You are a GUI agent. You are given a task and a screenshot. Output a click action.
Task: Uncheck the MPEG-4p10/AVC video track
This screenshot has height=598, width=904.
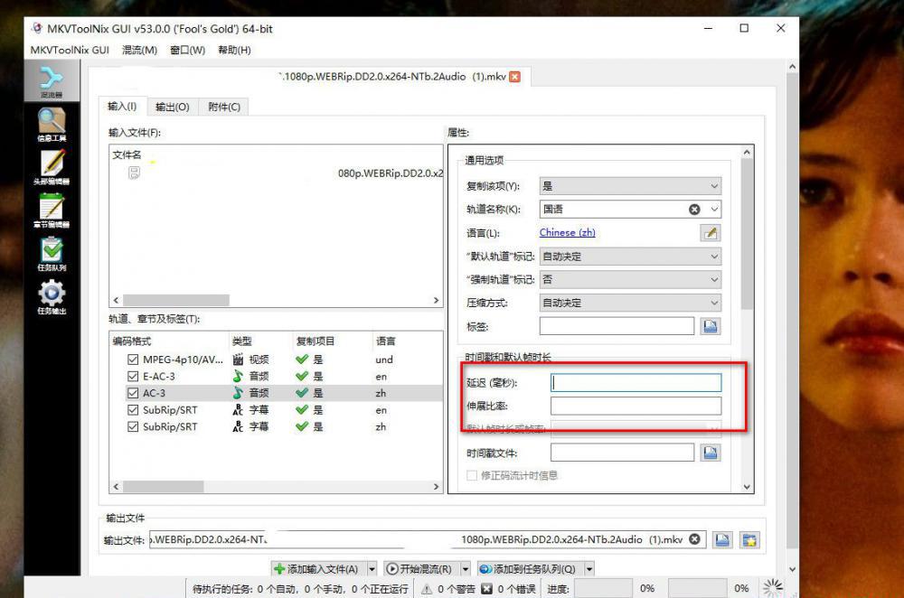point(133,360)
